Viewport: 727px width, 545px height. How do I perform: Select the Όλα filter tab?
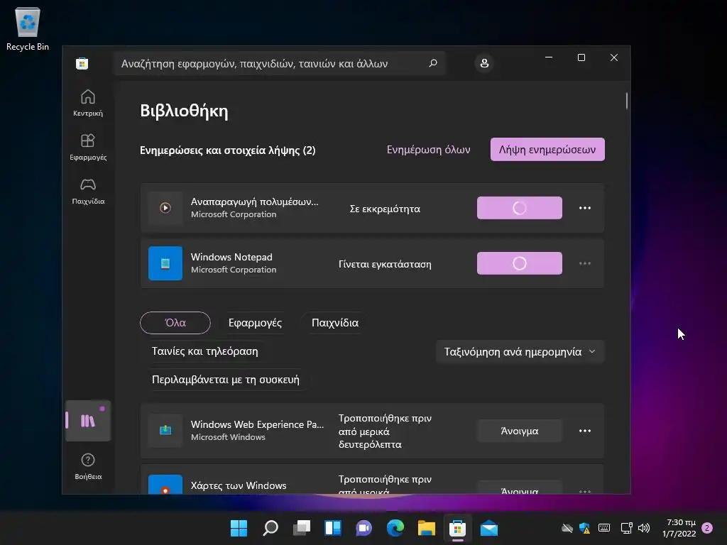(x=175, y=323)
